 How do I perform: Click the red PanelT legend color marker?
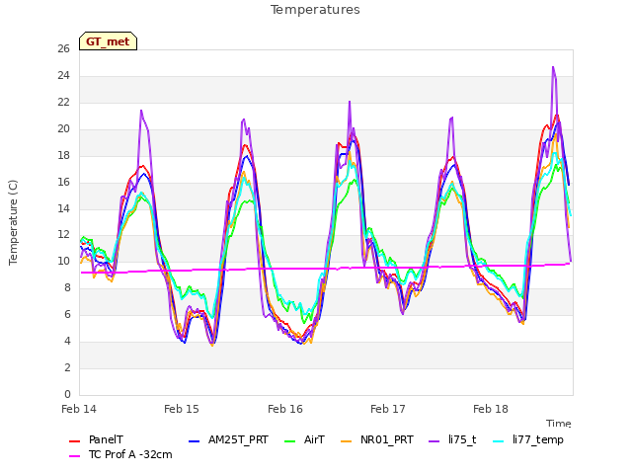pyautogui.click(x=75, y=441)
